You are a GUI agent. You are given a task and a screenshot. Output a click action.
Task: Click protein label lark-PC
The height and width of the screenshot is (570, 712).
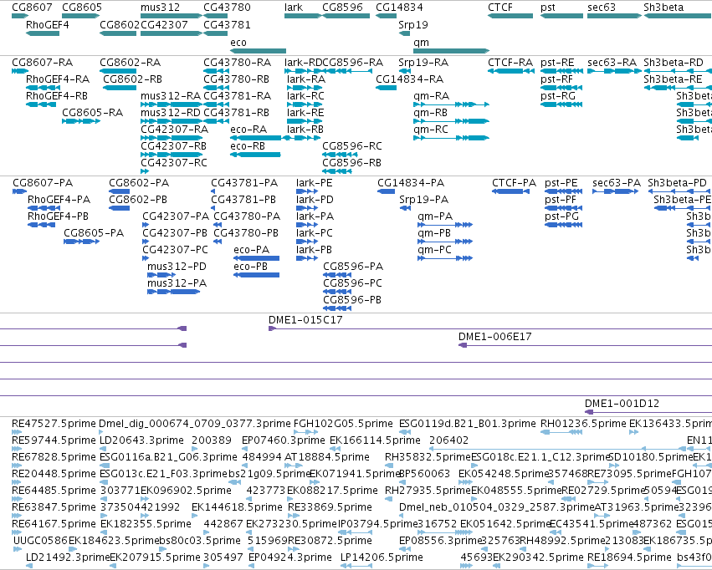pos(315,233)
